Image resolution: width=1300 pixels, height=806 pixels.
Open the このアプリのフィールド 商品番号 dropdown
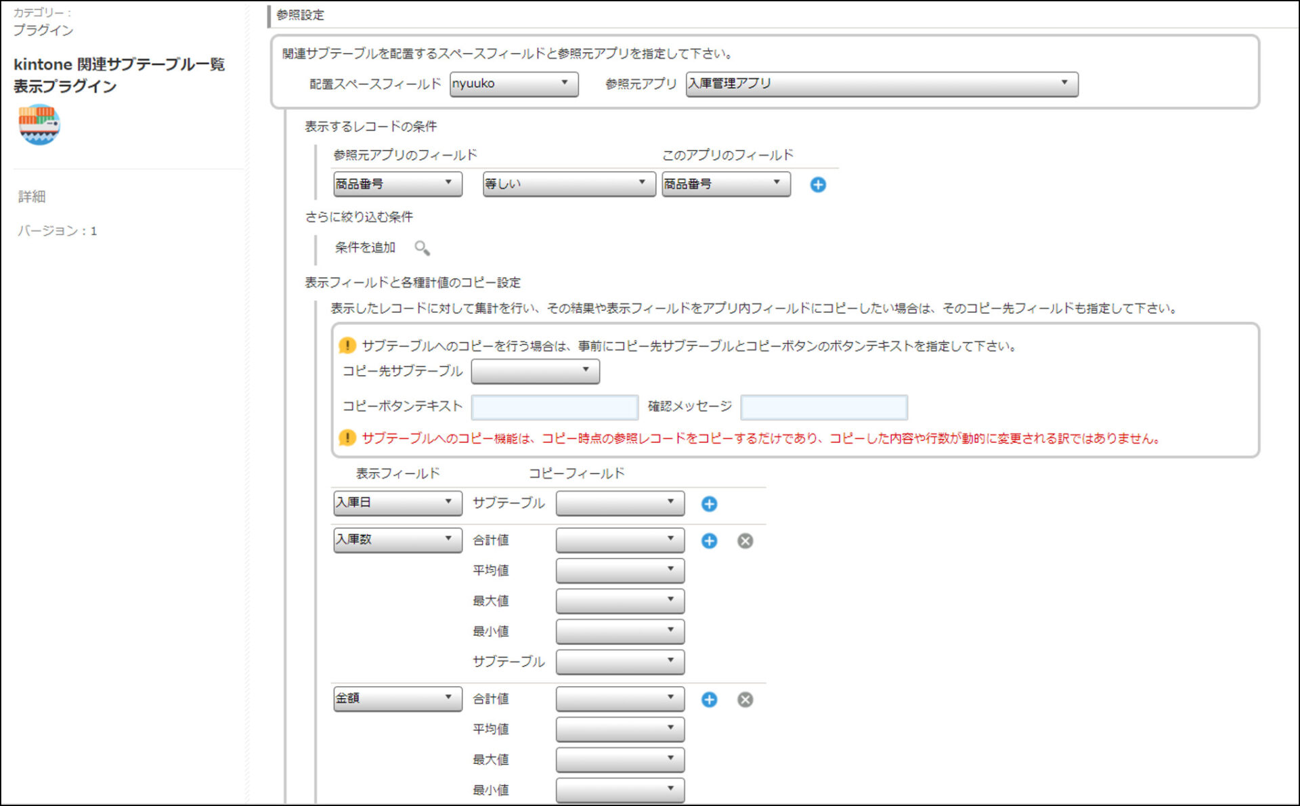726,184
